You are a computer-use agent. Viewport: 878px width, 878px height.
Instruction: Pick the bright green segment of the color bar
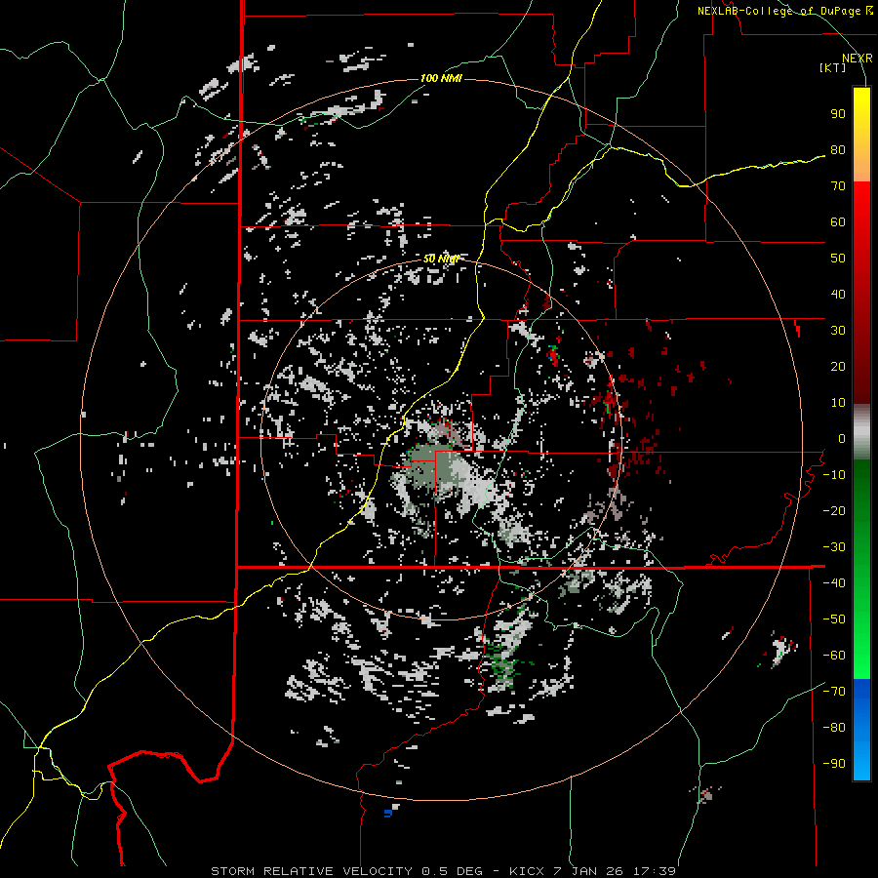861,644
